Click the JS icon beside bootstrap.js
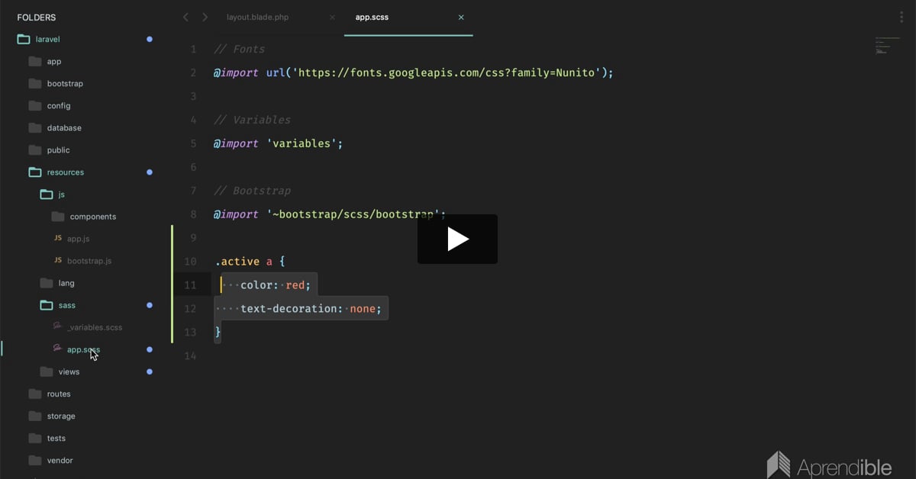 tap(58, 260)
